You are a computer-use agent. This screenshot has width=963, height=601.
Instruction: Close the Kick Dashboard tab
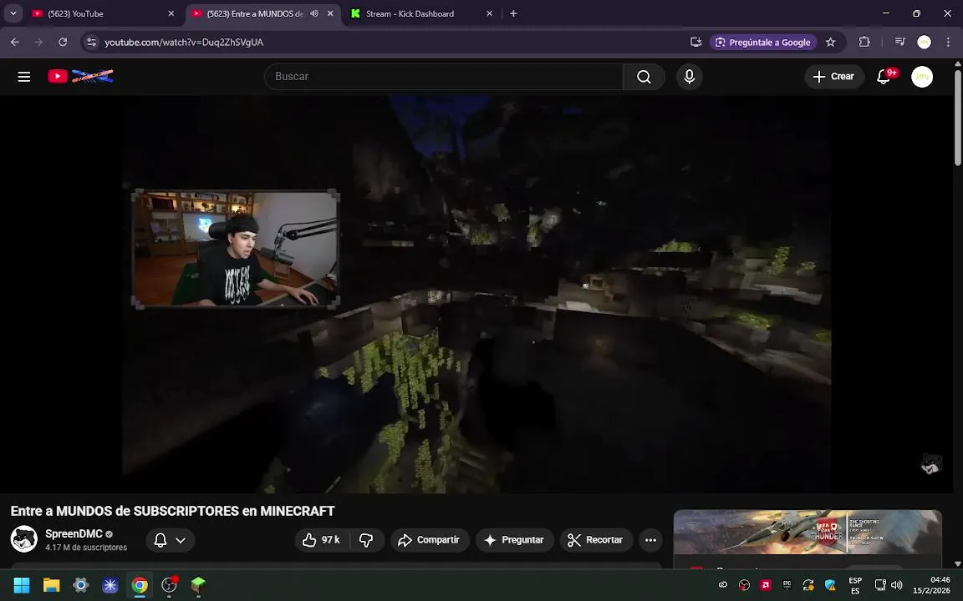tap(490, 13)
